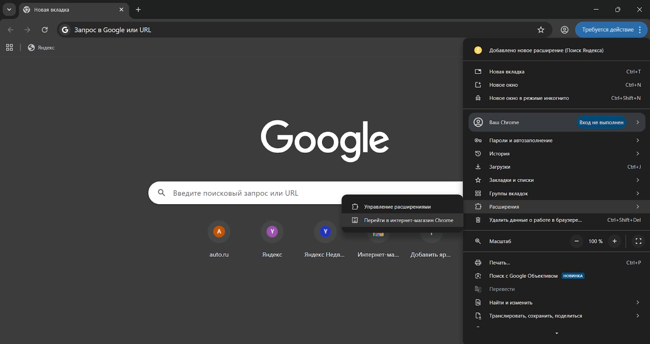Click the Вход не выполнен badge
650x344 pixels.
pos(601,122)
